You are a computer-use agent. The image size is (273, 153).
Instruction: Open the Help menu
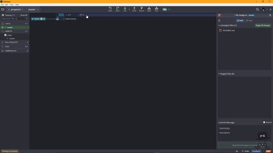[17, 5]
